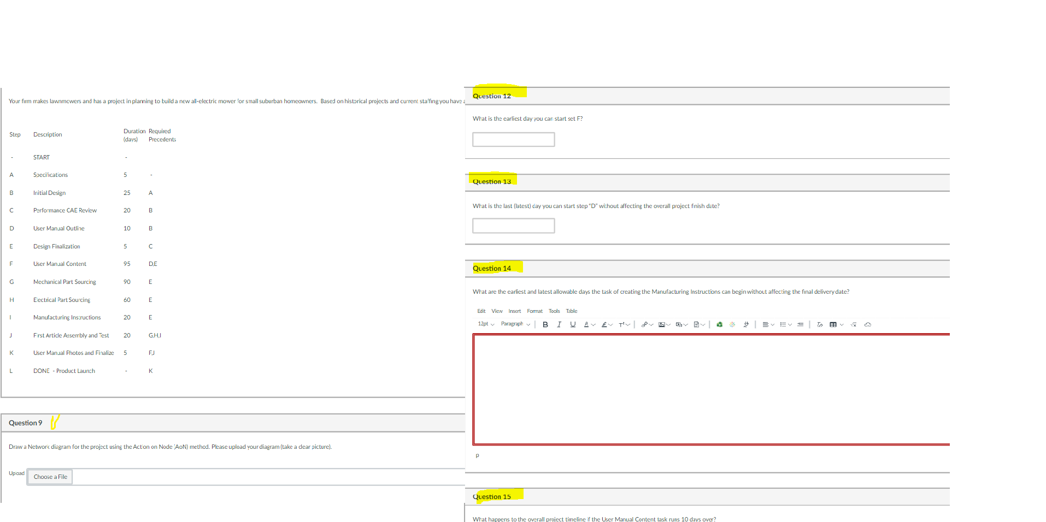Click the 'Manufacturing Instructions' row text
Viewport: 1046px width, 522px height.
[67, 318]
